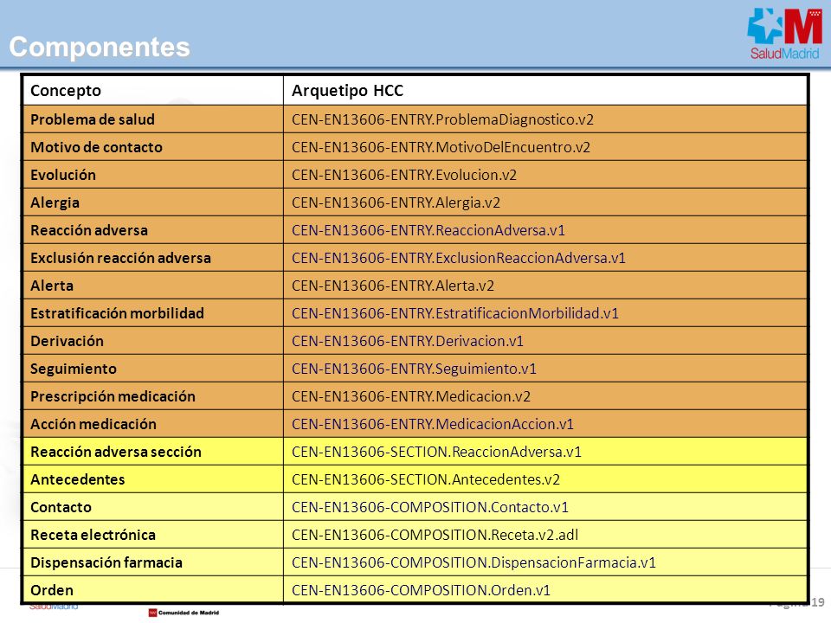Image resolution: width=831 pixels, height=623 pixels.
Task: Select the 'Acción medicación' cell
Action: pos(153,424)
